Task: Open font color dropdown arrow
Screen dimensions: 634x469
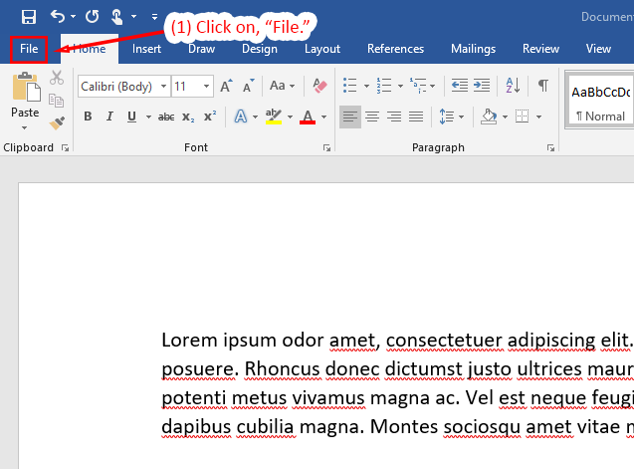Action: (x=323, y=117)
